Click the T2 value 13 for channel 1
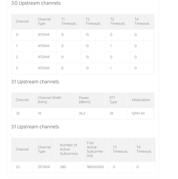Screen dimensions: 178x179 coord(87,46)
